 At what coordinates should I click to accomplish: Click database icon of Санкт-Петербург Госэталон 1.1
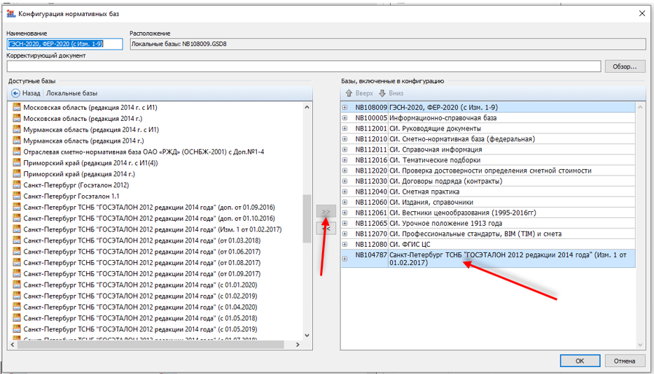click(17, 196)
